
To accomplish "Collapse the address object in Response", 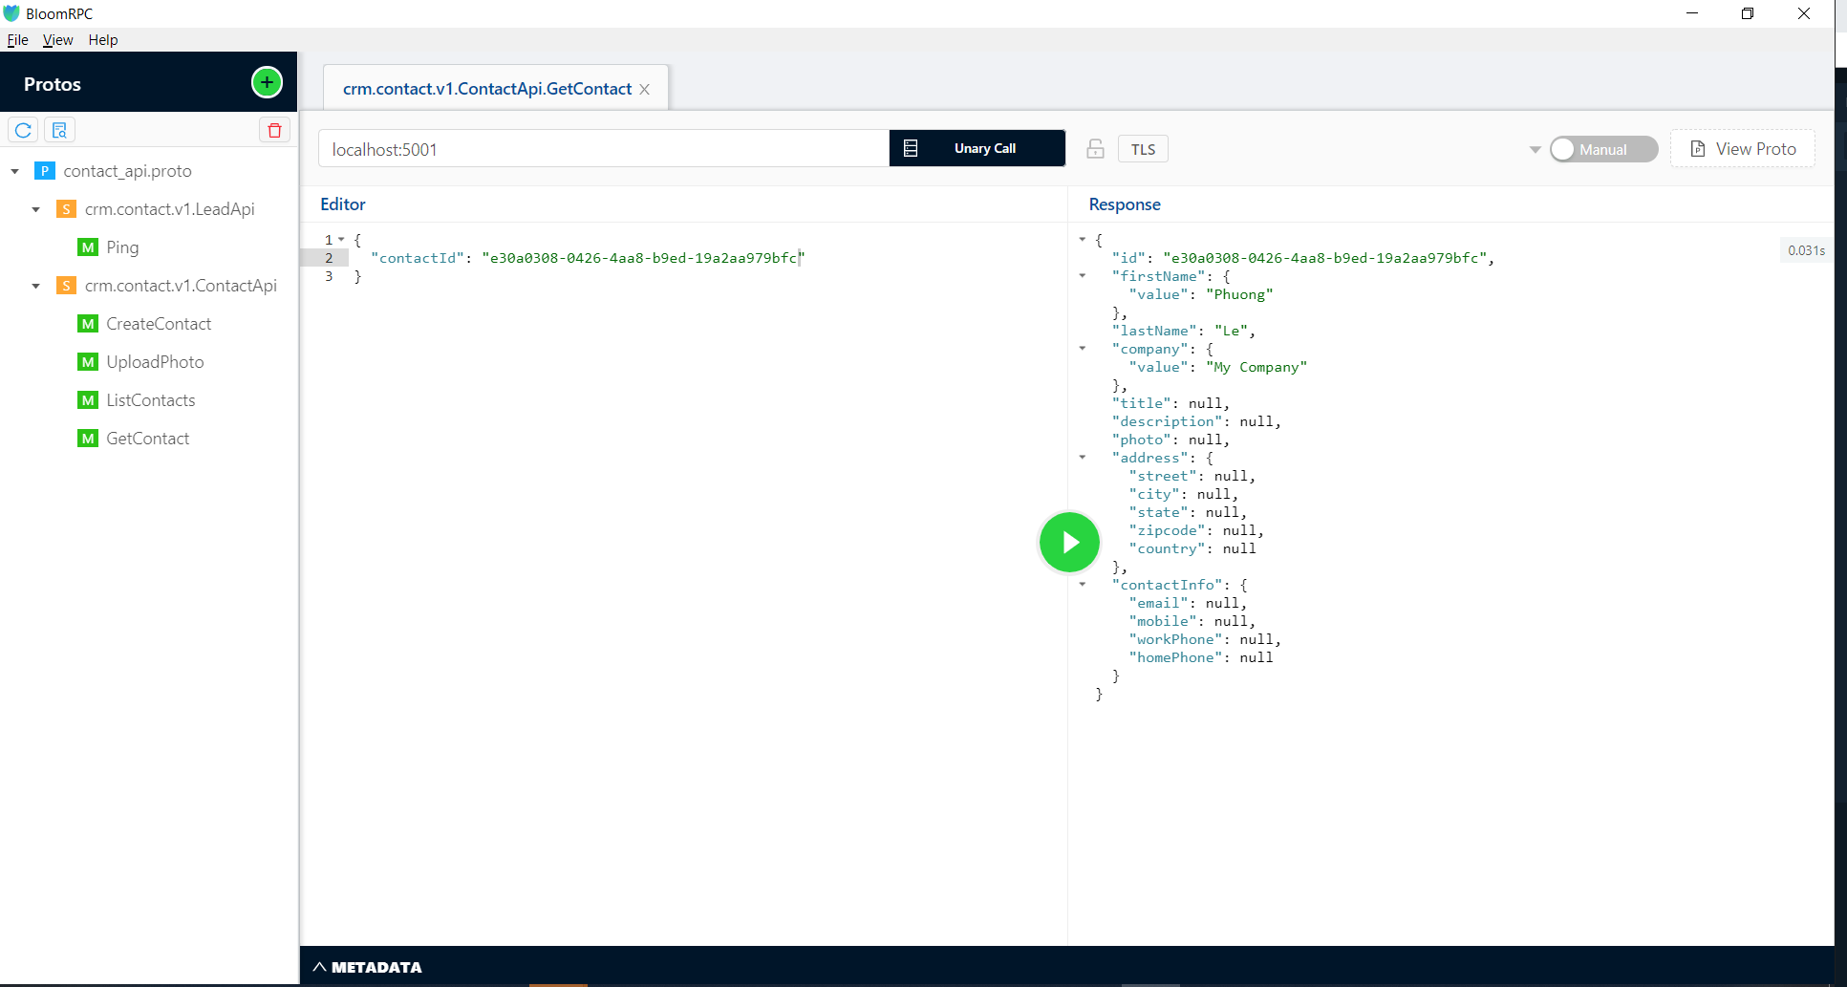I will [x=1083, y=458].
